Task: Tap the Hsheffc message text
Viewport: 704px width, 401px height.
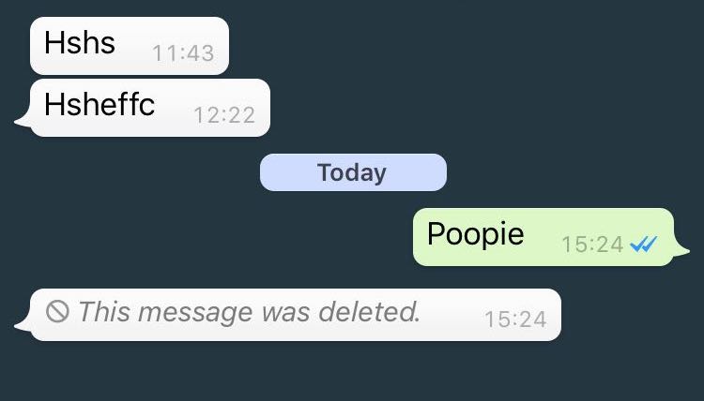Action: (99, 104)
